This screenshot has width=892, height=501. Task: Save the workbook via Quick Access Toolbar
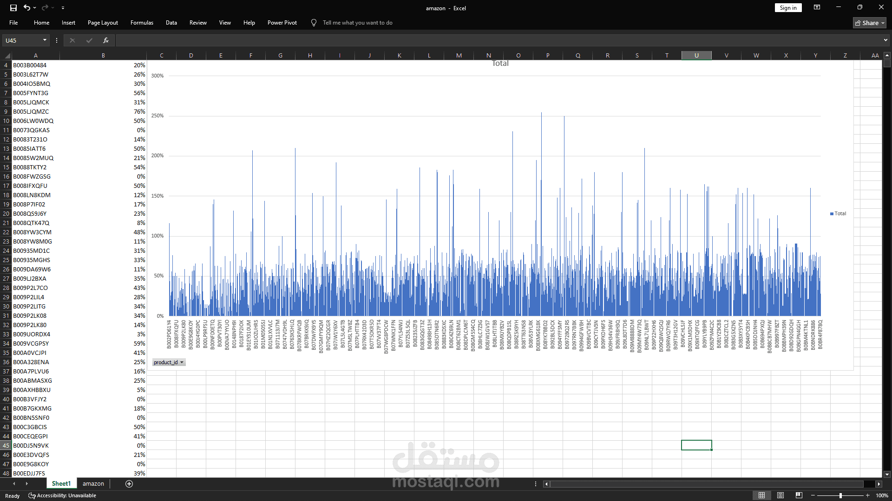13,7
